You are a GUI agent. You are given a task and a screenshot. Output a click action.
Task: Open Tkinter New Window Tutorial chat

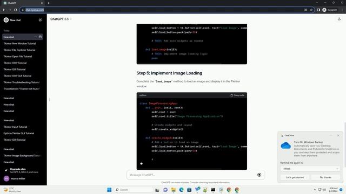(x=19, y=44)
